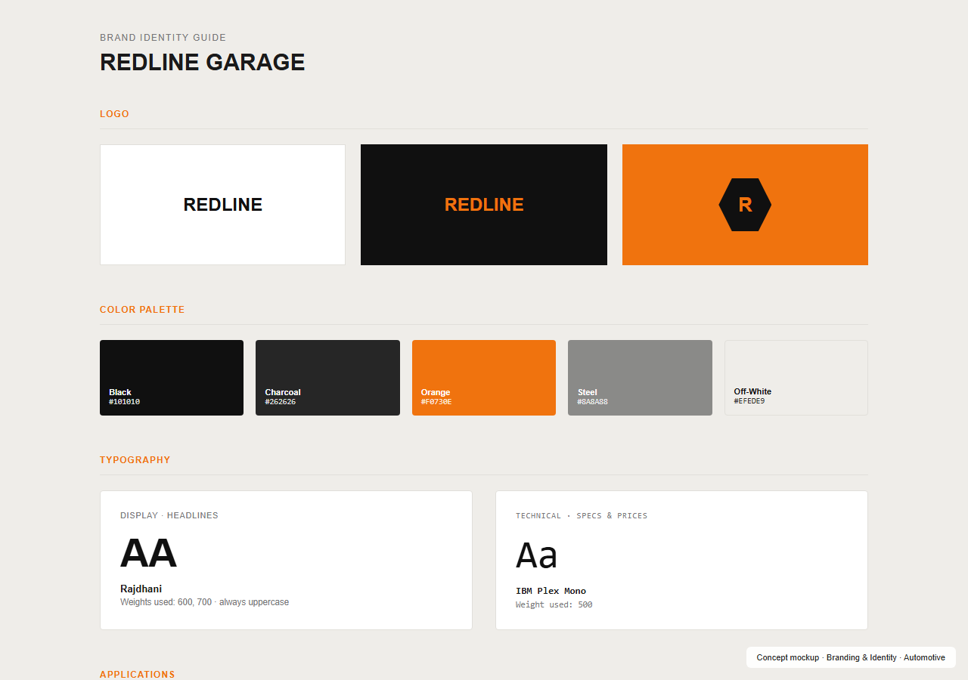968x680 pixels.
Task: Click the COLOR PALETTE section heading
Action: 142,310
